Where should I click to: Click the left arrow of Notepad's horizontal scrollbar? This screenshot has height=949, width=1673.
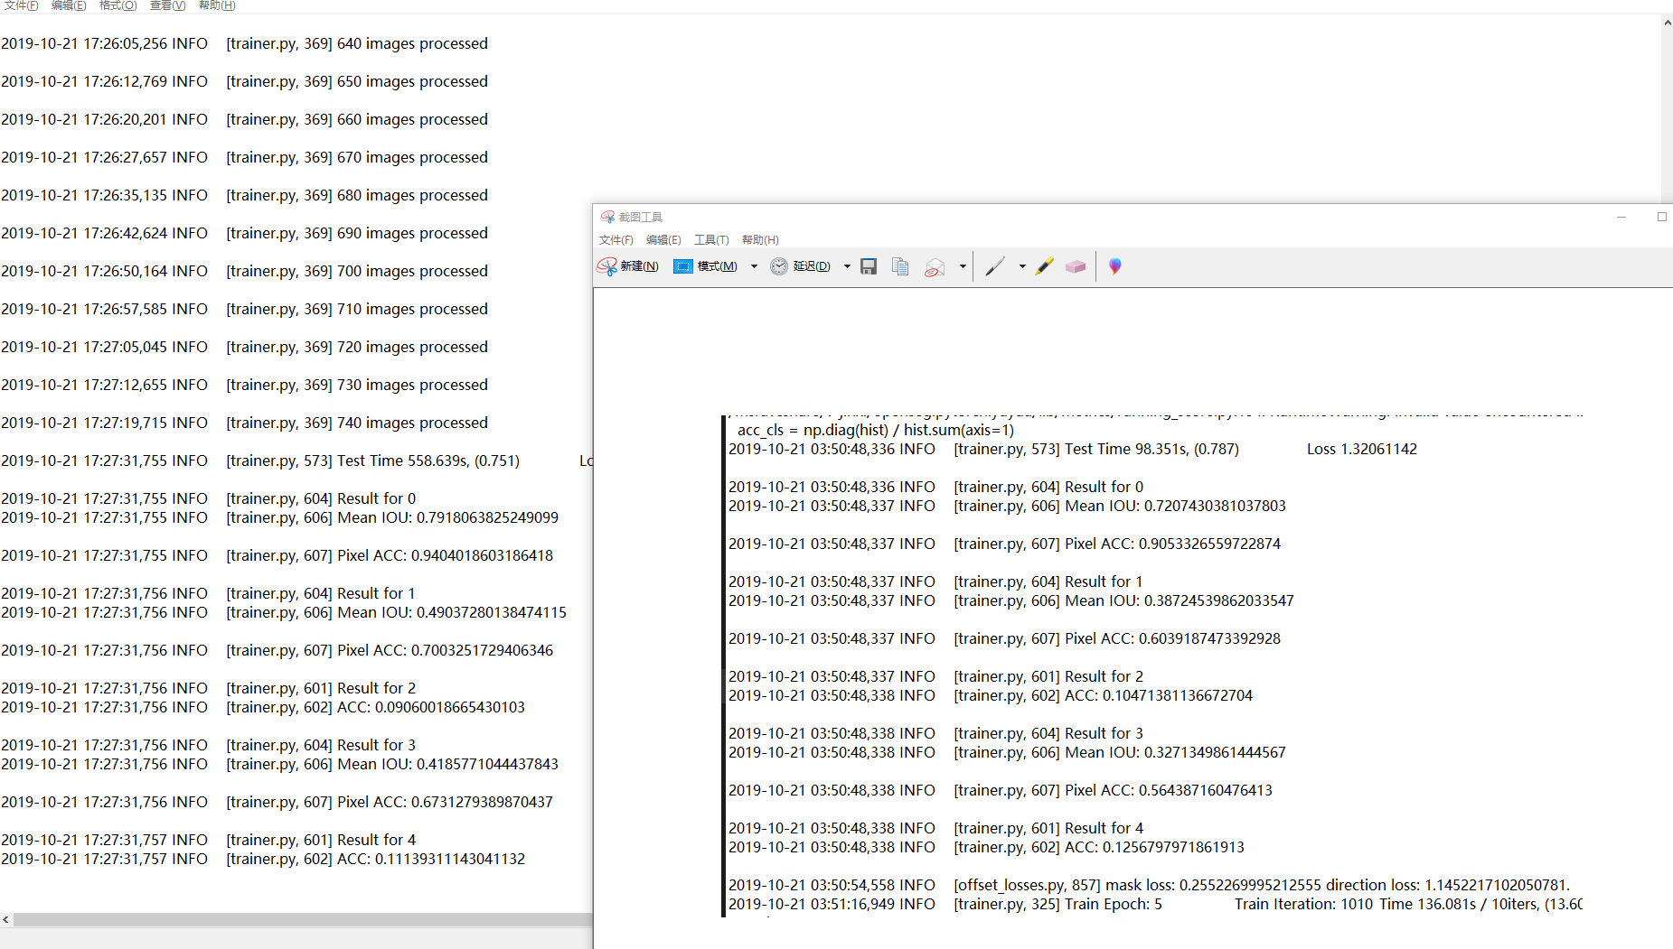(x=7, y=919)
